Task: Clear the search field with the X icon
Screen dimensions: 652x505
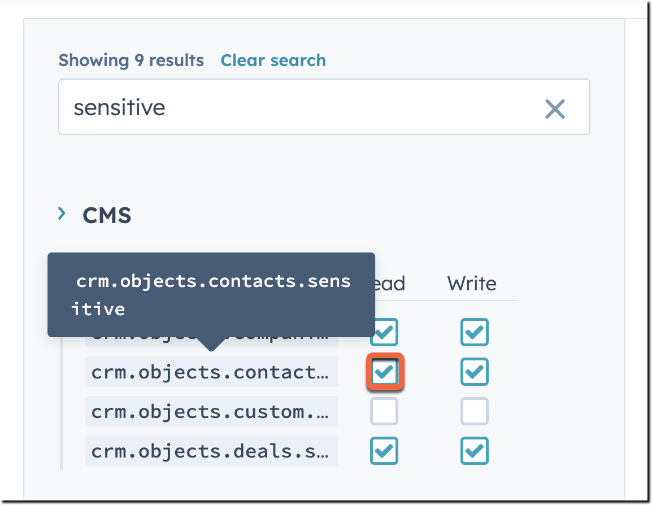Action: coord(555,108)
